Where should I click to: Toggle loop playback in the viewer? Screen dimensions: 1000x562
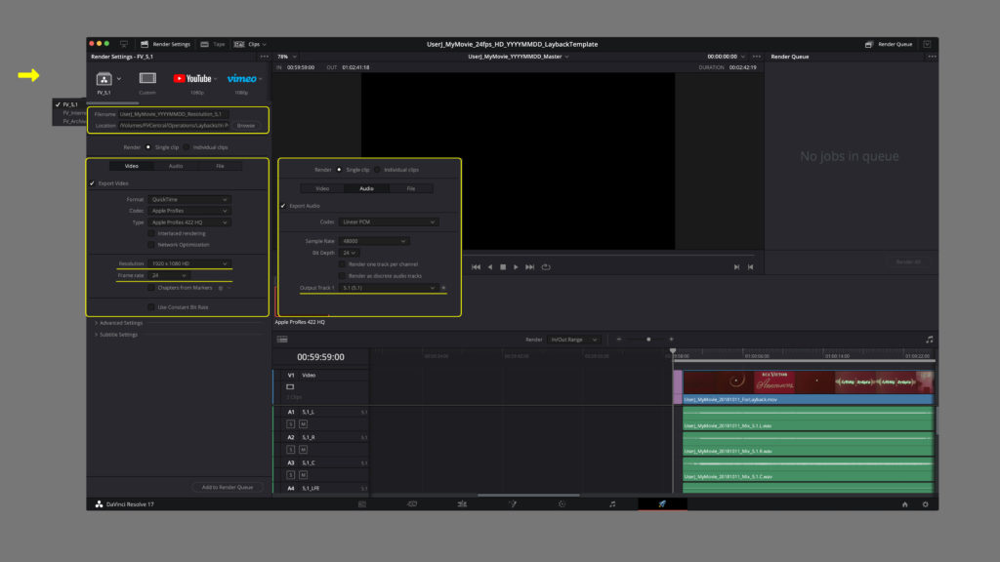546,267
